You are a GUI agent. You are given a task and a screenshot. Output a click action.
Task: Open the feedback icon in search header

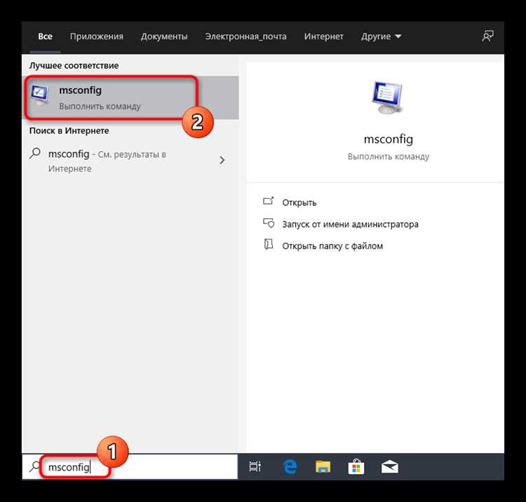click(487, 36)
